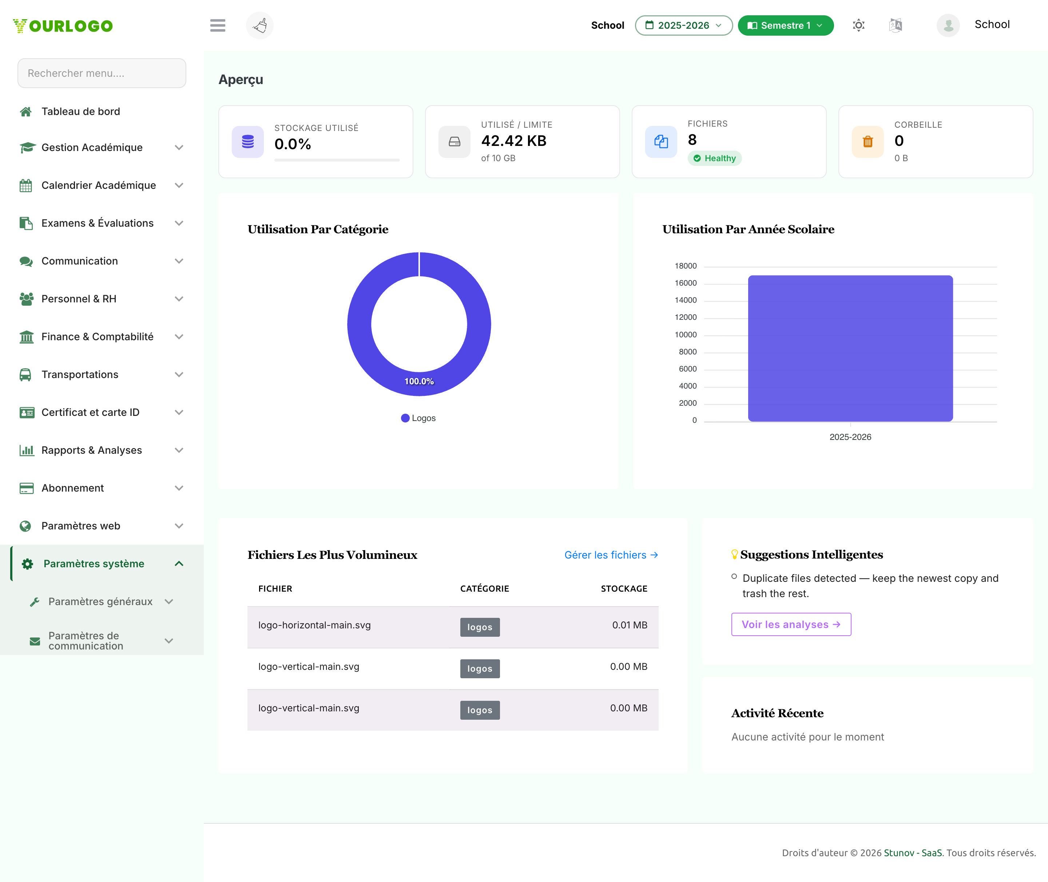Click the Suggestions Intelligentes lightbulb icon

point(734,555)
